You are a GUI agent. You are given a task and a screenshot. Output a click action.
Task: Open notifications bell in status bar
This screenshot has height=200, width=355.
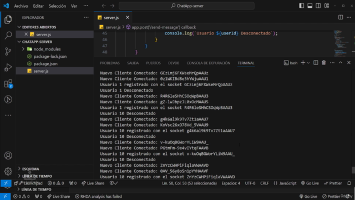pyautogui.click(x=349, y=183)
